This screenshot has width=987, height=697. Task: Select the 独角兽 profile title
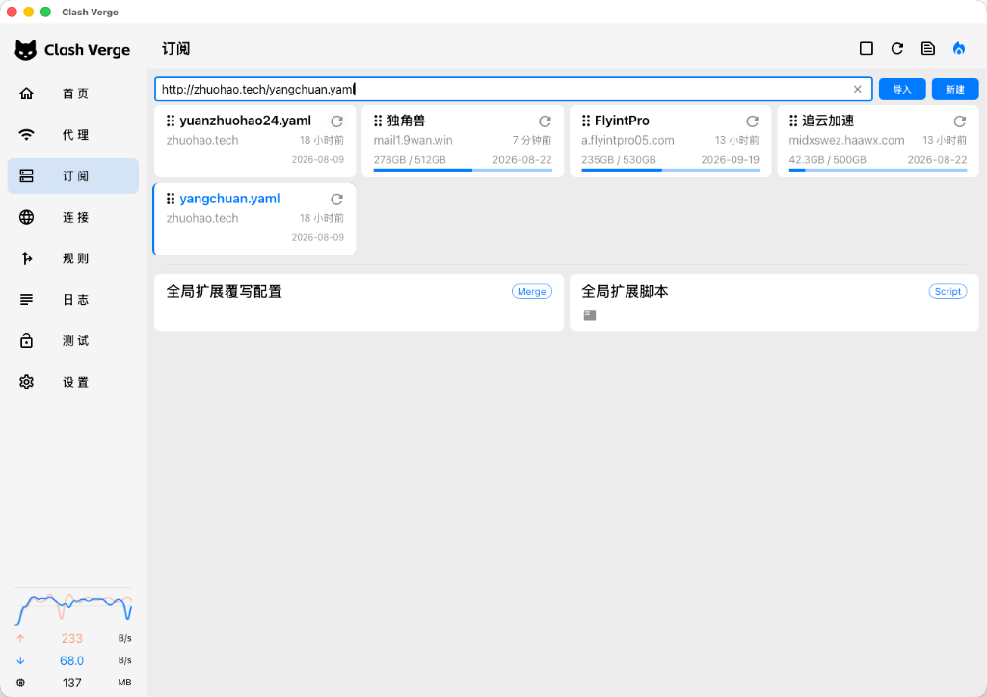pos(406,121)
